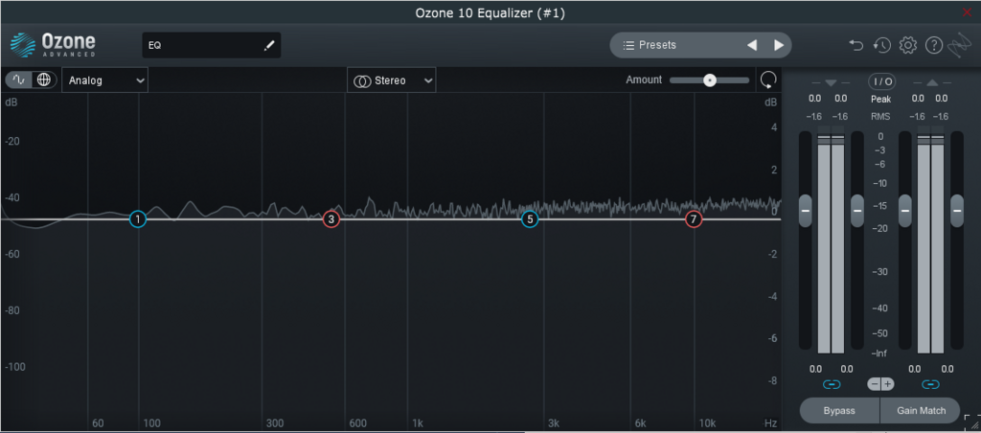Toggle the input gain link icon
This screenshot has height=433, width=981.
tap(831, 384)
